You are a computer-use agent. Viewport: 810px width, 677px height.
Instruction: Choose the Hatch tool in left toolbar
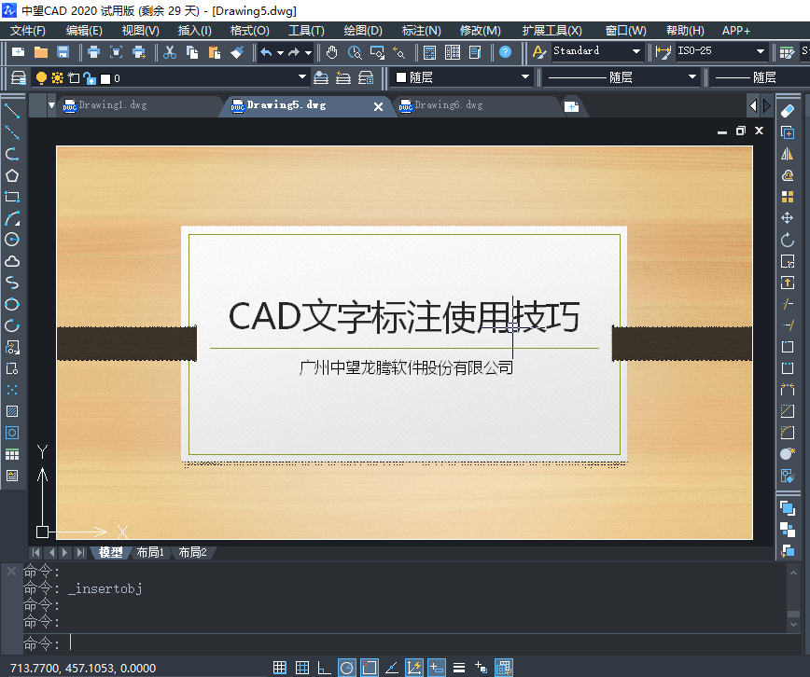pyautogui.click(x=12, y=411)
